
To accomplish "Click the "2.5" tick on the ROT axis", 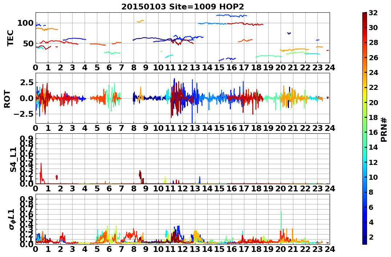I will [27, 82].
